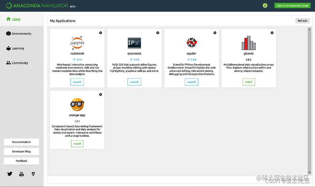Open the Twitter link icon
Screen dimensions: 315x187
[x=10, y=174]
